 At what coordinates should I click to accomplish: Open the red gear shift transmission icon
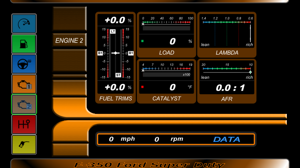(24, 125)
